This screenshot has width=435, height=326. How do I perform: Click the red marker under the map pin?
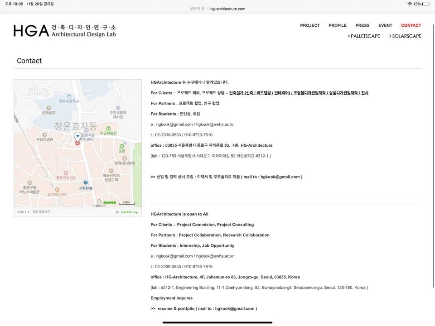coord(77,143)
